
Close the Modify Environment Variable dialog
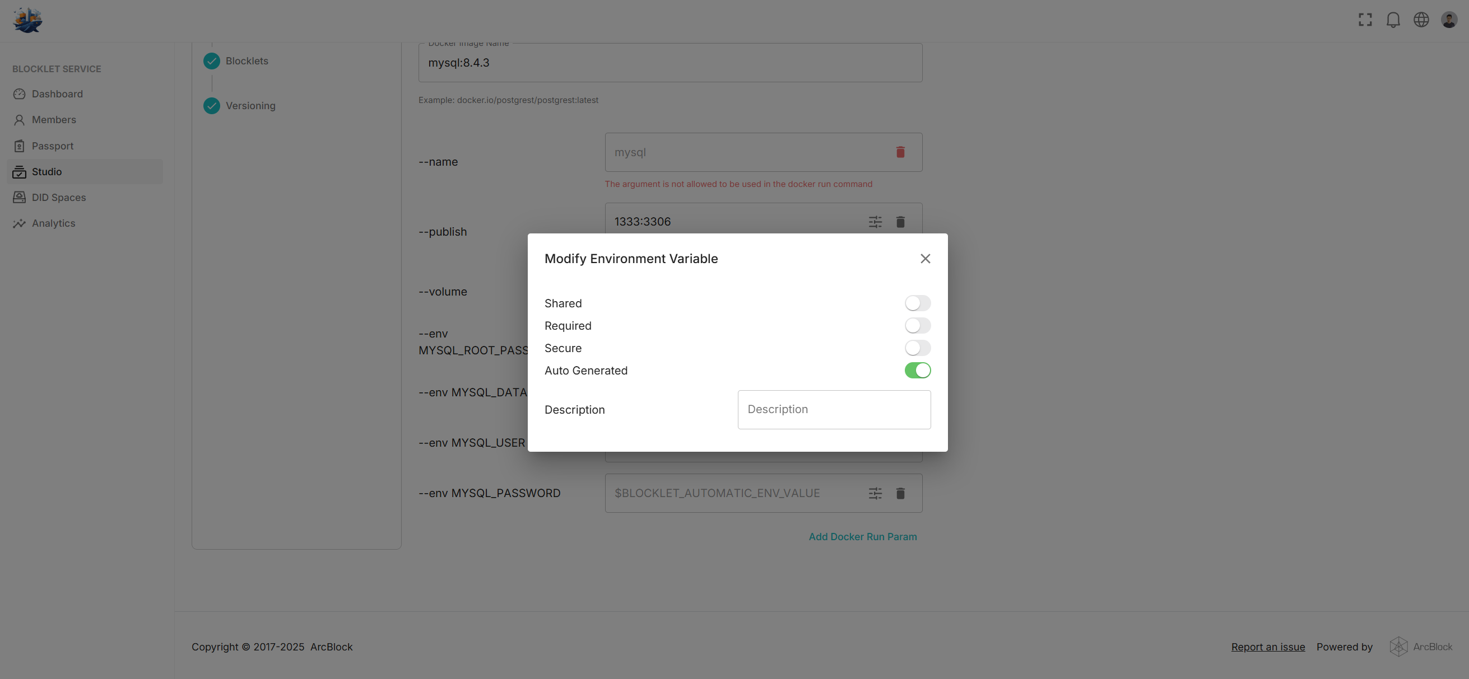click(x=925, y=259)
